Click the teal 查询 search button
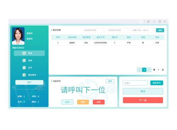 160,30
